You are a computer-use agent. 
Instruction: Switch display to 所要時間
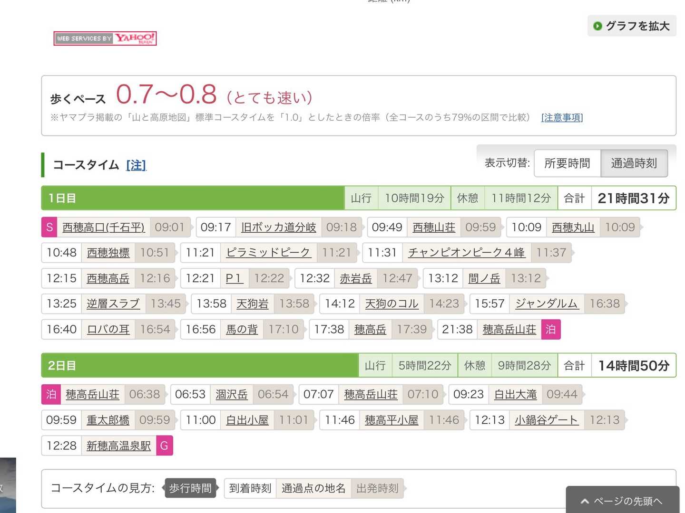pyautogui.click(x=567, y=163)
